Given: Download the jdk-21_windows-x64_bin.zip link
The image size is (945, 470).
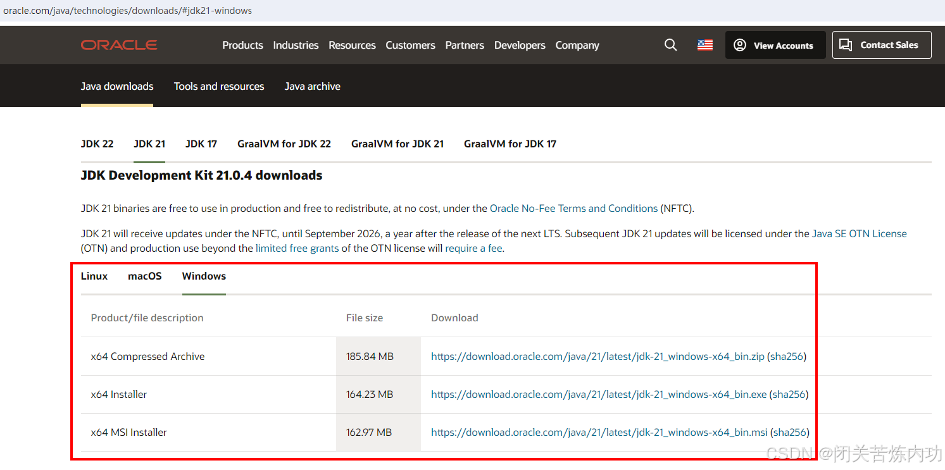Looking at the screenshot, I should 598,356.
